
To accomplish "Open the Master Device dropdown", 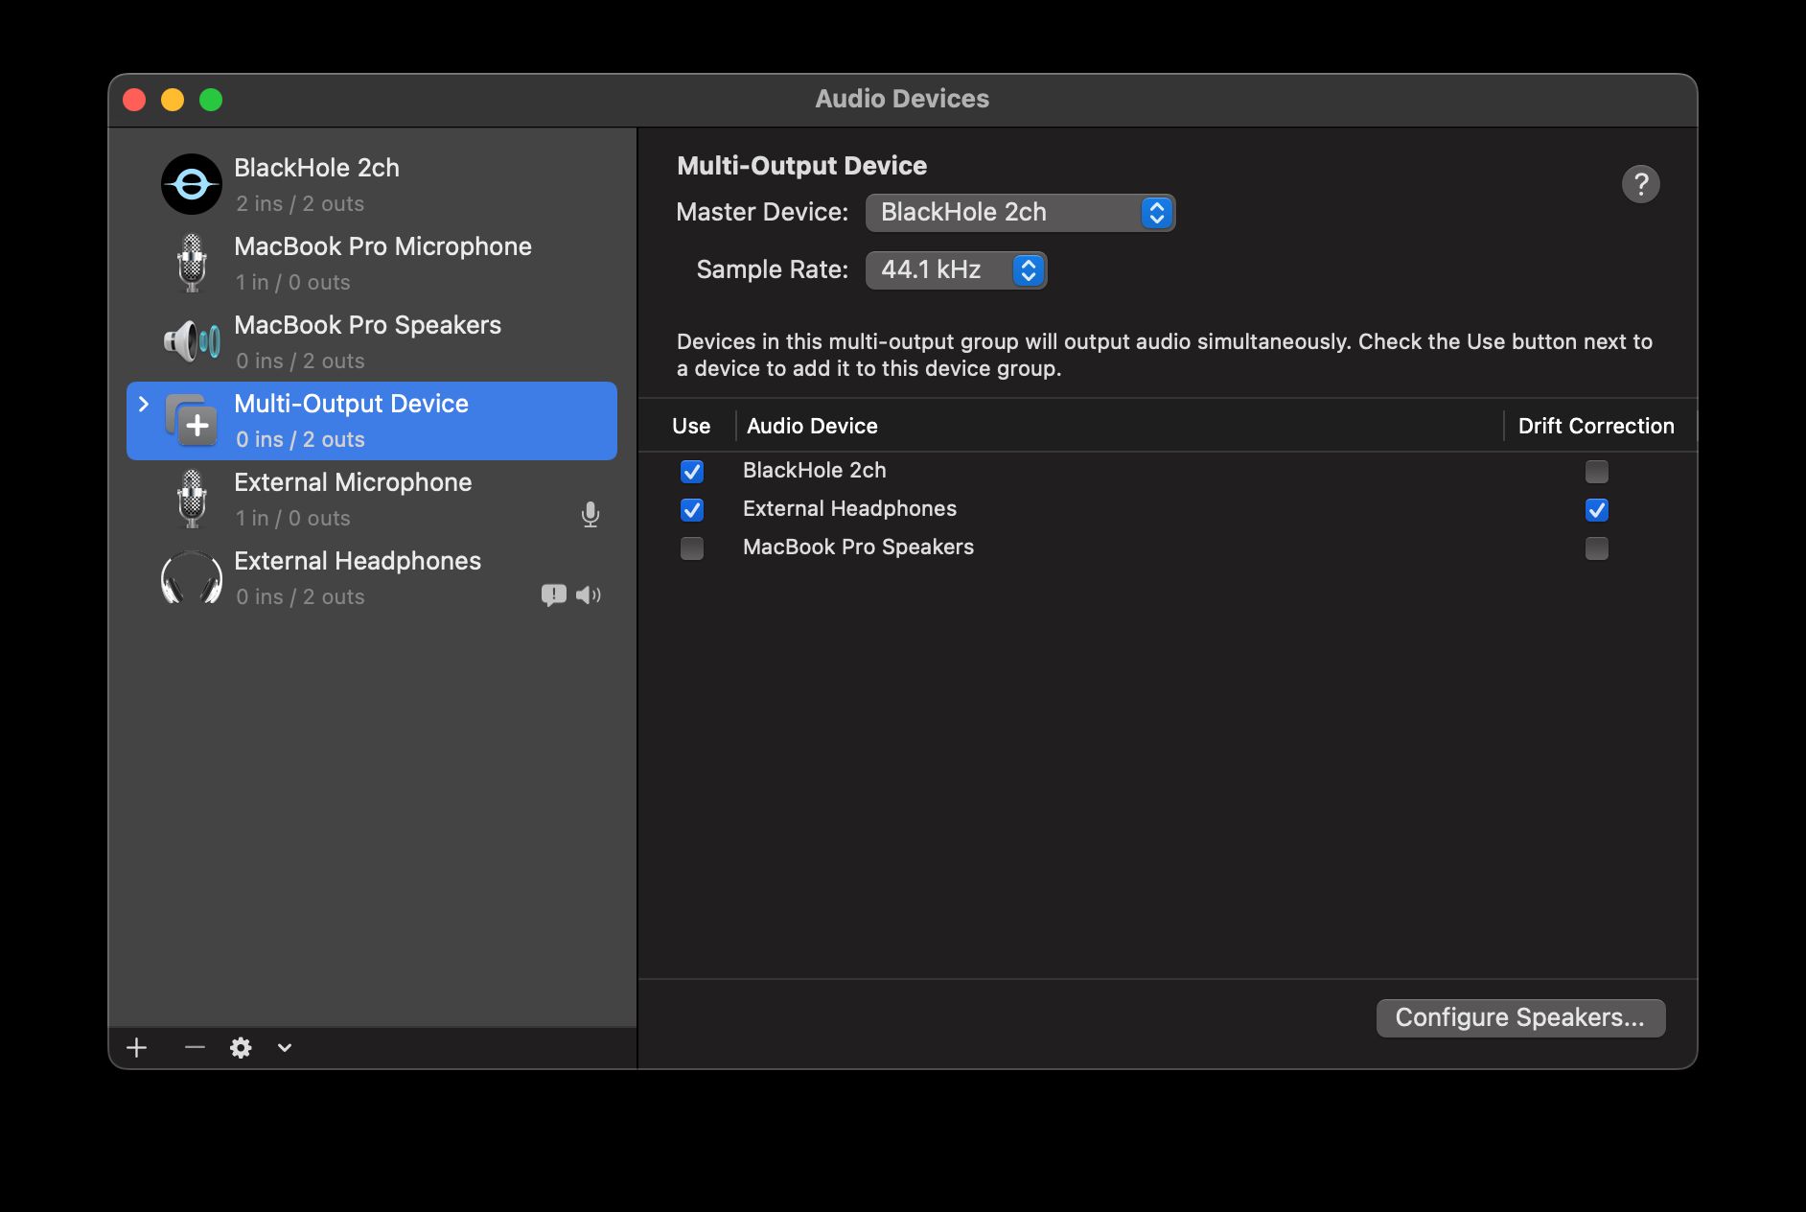I will 1020,213.
